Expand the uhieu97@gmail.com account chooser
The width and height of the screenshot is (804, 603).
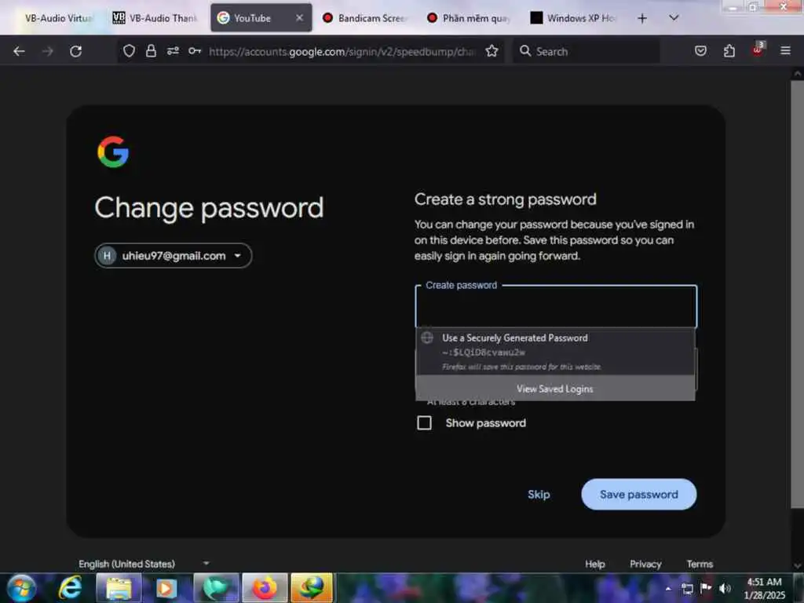click(174, 255)
